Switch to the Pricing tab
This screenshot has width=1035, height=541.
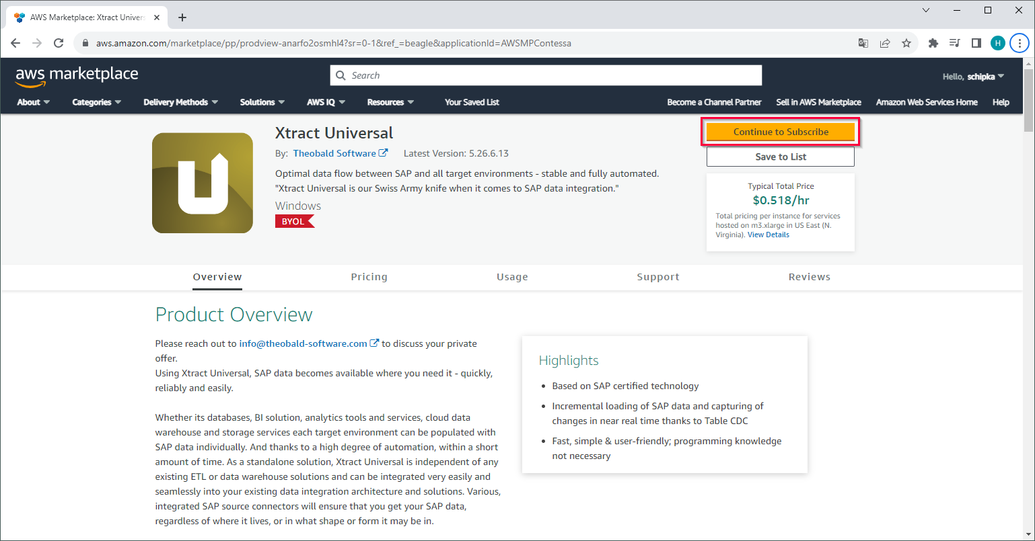369,277
